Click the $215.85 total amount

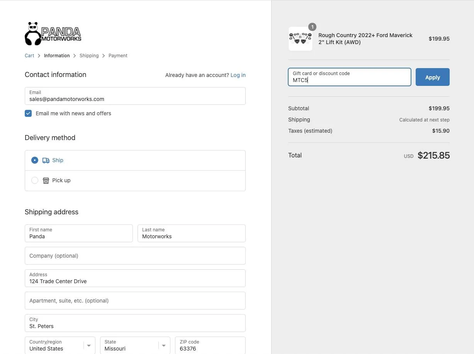pyautogui.click(x=434, y=156)
